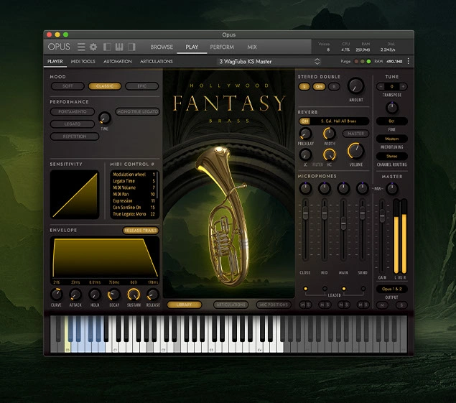Image resolution: width=456 pixels, height=403 pixels.
Task: Click the envelope ATTACK knob
Action: (75, 295)
